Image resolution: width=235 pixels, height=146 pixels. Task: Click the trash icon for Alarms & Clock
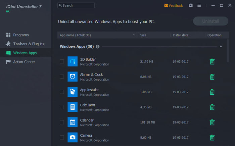[x=212, y=77]
